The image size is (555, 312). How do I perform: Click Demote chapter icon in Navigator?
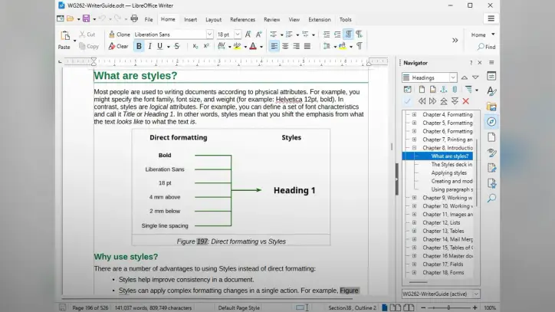point(432,101)
